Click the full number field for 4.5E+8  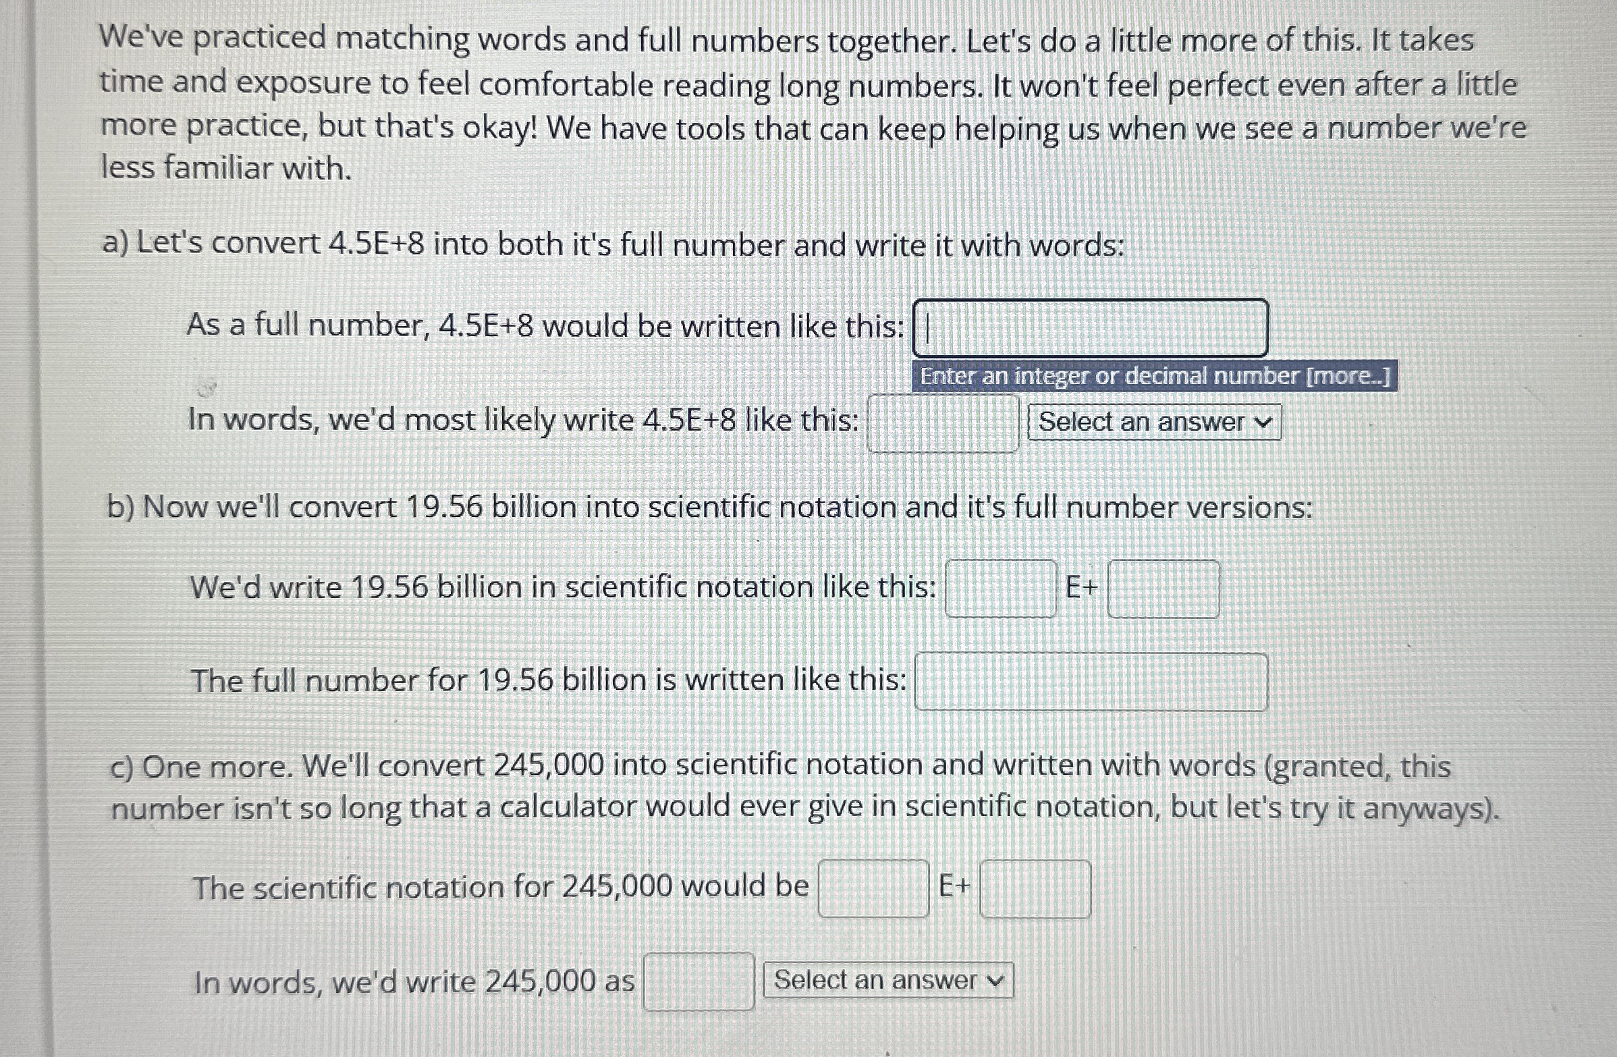tap(1090, 328)
